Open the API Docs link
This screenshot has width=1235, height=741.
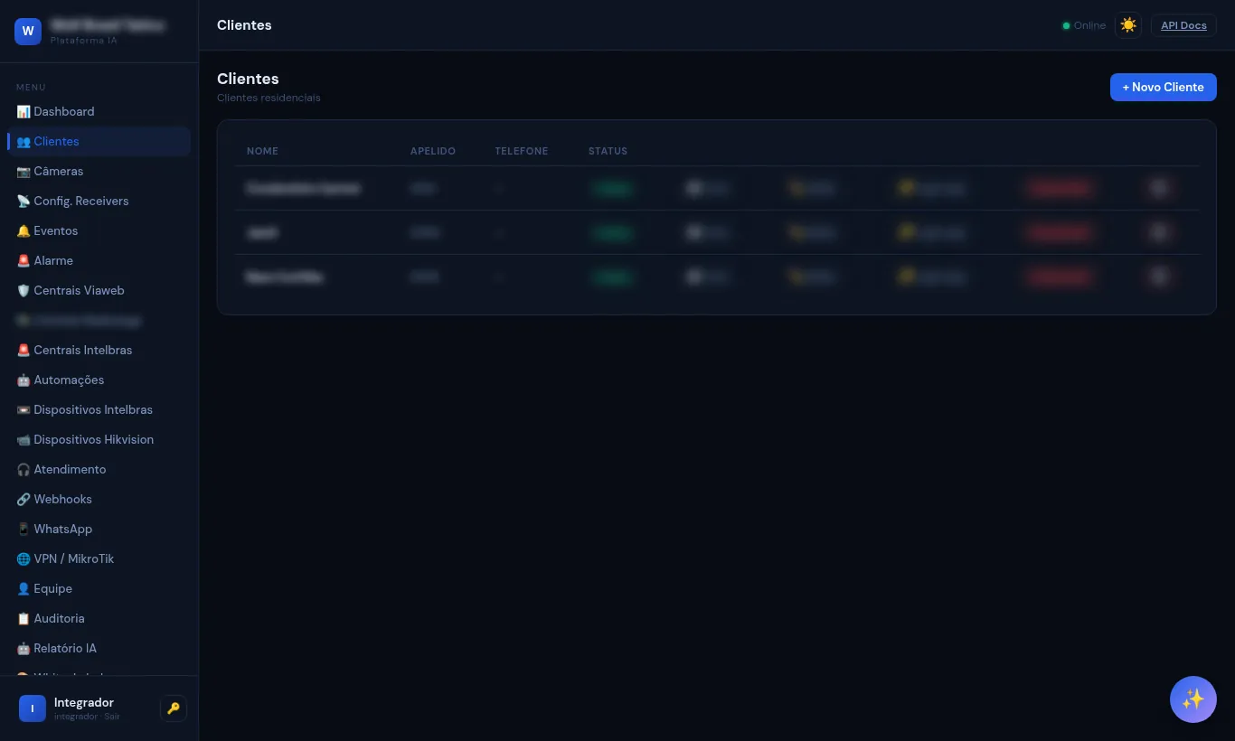click(1183, 25)
